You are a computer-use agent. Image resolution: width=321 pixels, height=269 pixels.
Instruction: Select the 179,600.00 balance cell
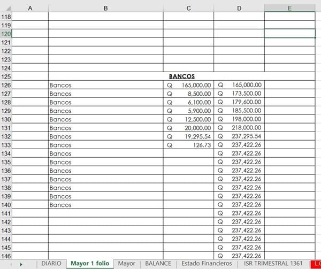(239, 102)
